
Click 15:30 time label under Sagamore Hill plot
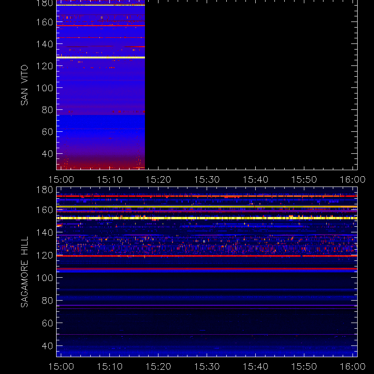coord(207,367)
